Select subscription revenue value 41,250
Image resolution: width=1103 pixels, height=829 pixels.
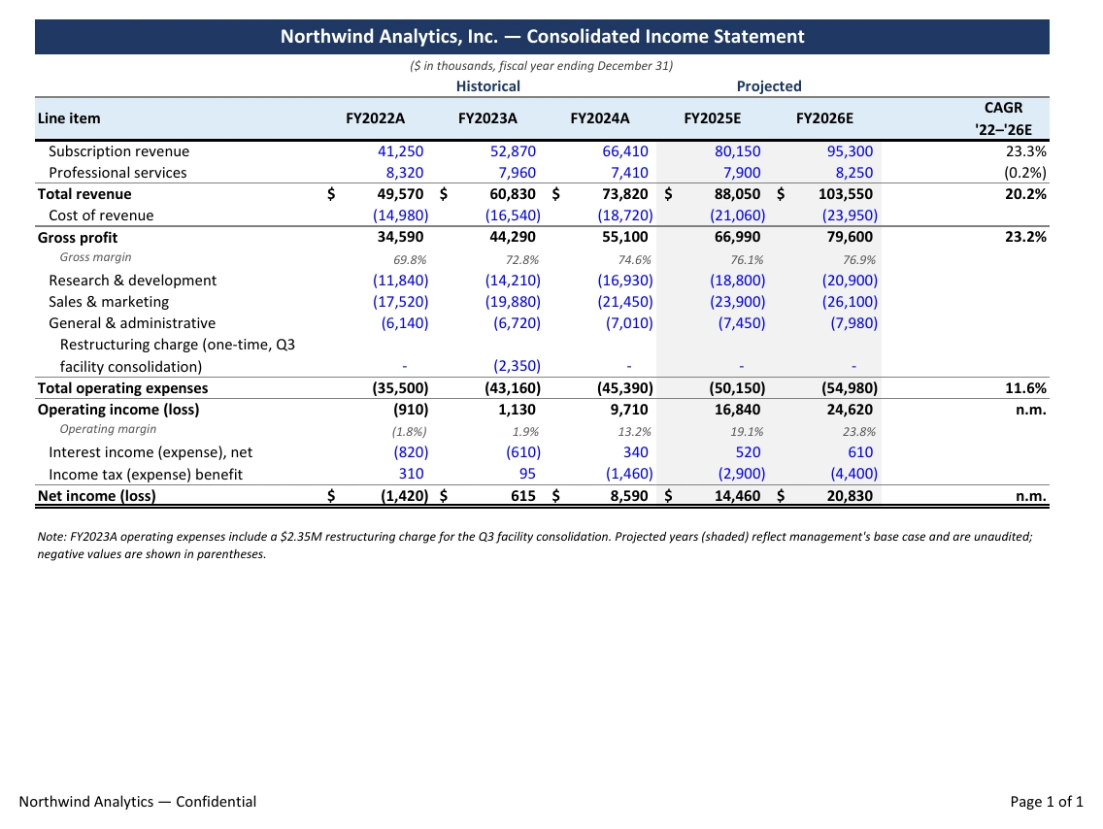pos(400,151)
